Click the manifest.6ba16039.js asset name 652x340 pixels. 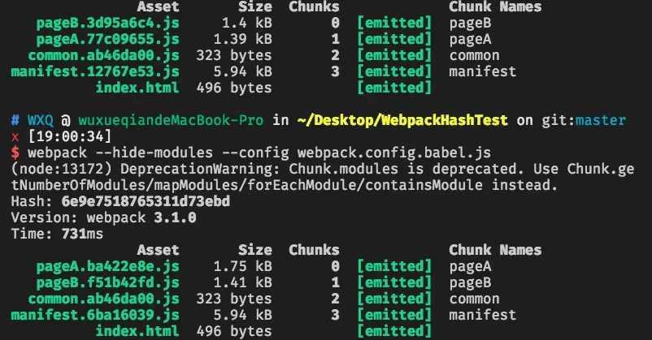click(x=95, y=315)
